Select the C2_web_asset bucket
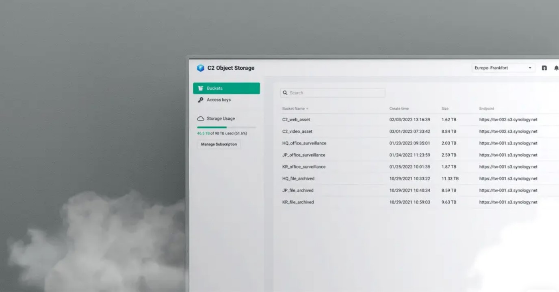Viewport: 559px width, 292px height. tap(296, 120)
